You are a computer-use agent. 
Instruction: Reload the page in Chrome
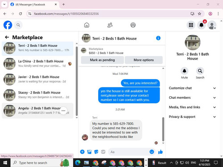21,14
